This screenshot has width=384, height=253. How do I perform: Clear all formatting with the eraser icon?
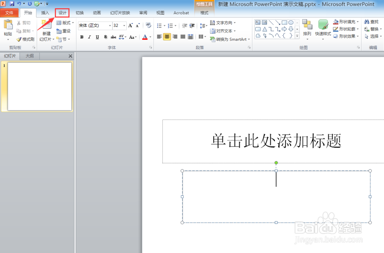[x=148, y=25]
